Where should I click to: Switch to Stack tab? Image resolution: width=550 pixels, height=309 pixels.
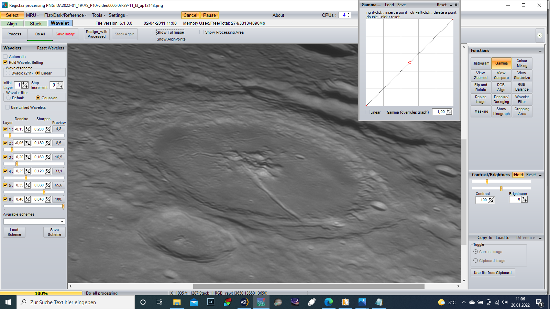pos(36,24)
